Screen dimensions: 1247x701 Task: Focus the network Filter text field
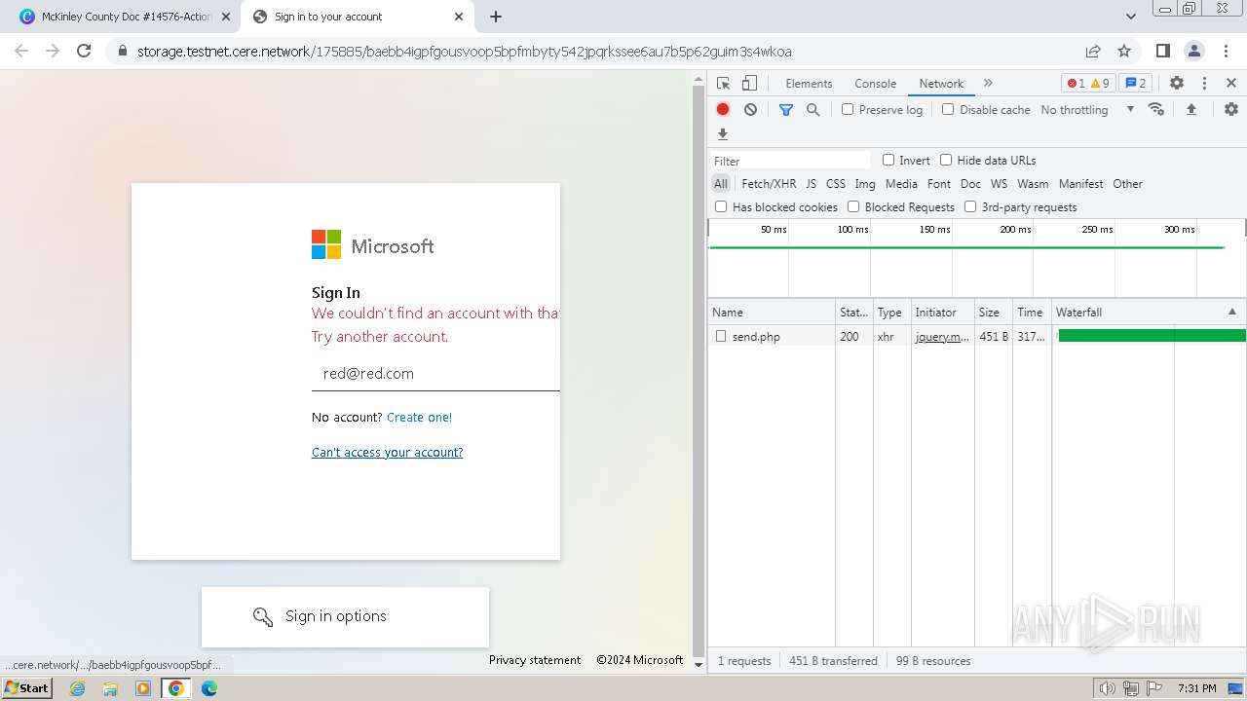click(789, 161)
